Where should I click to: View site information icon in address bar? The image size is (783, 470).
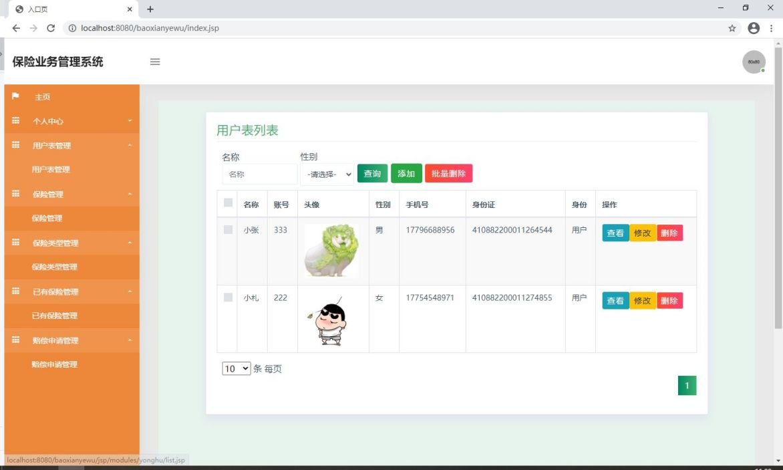pos(72,28)
